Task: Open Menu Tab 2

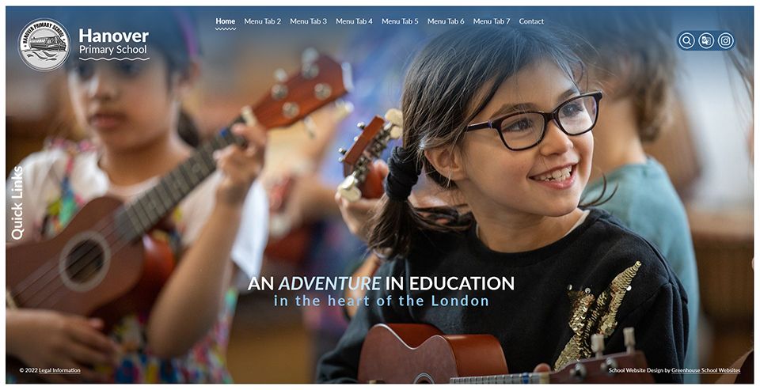Action: click(263, 21)
